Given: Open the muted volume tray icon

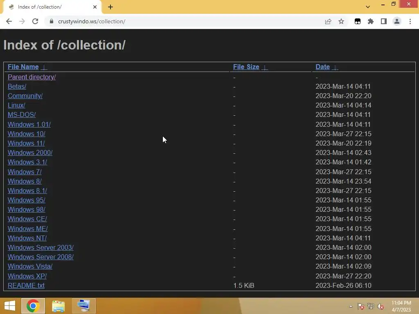Looking at the screenshot, I should click(381, 306).
